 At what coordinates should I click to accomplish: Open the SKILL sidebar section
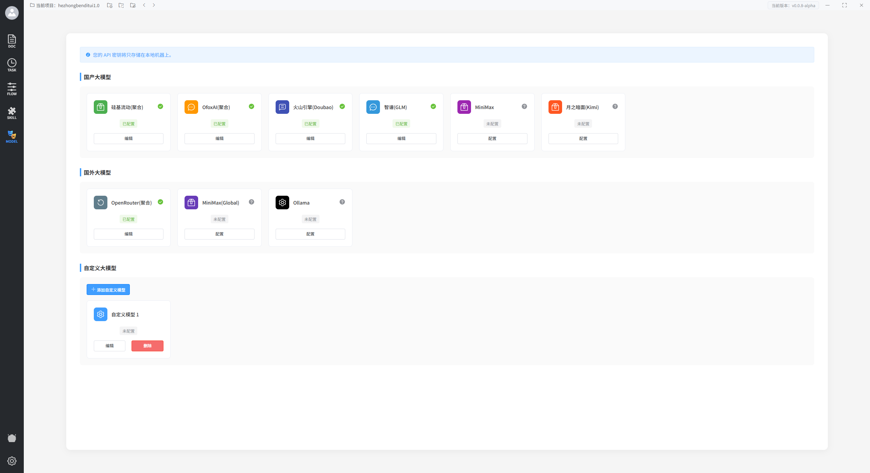[12, 113]
